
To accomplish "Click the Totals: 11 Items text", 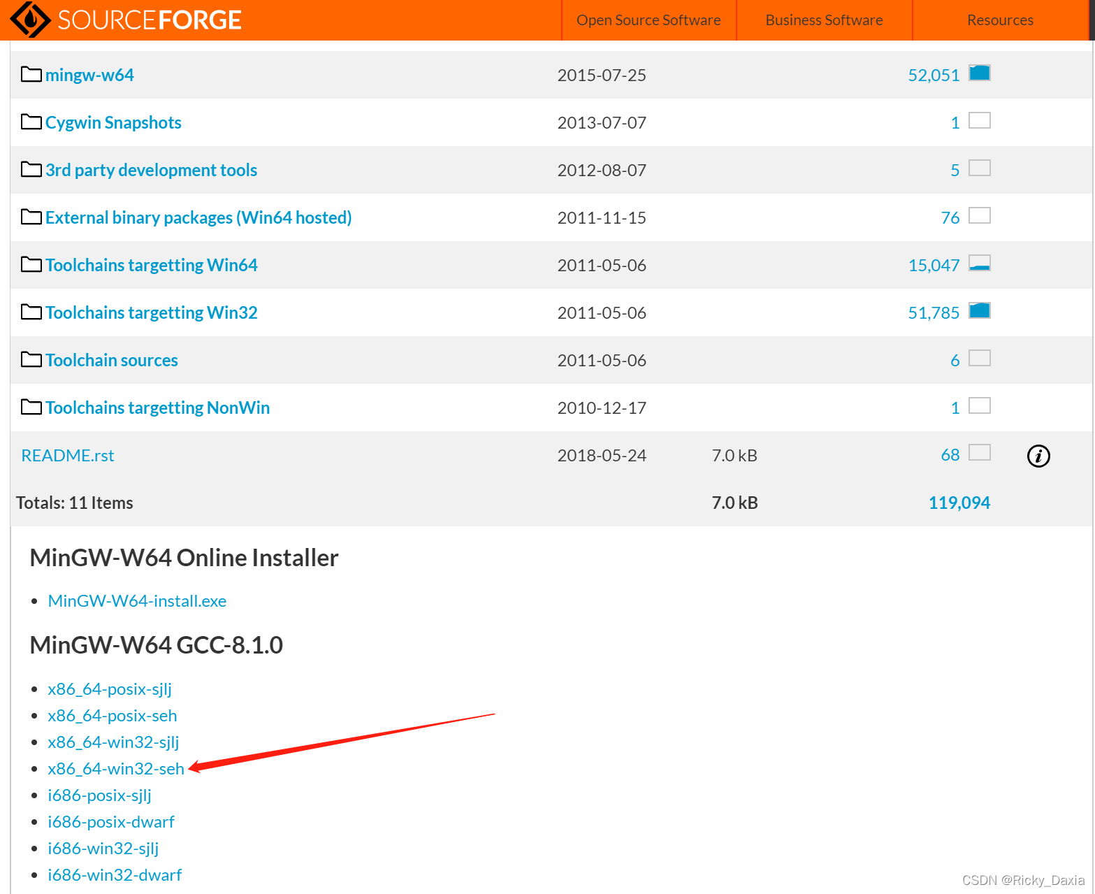I will (x=75, y=503).
